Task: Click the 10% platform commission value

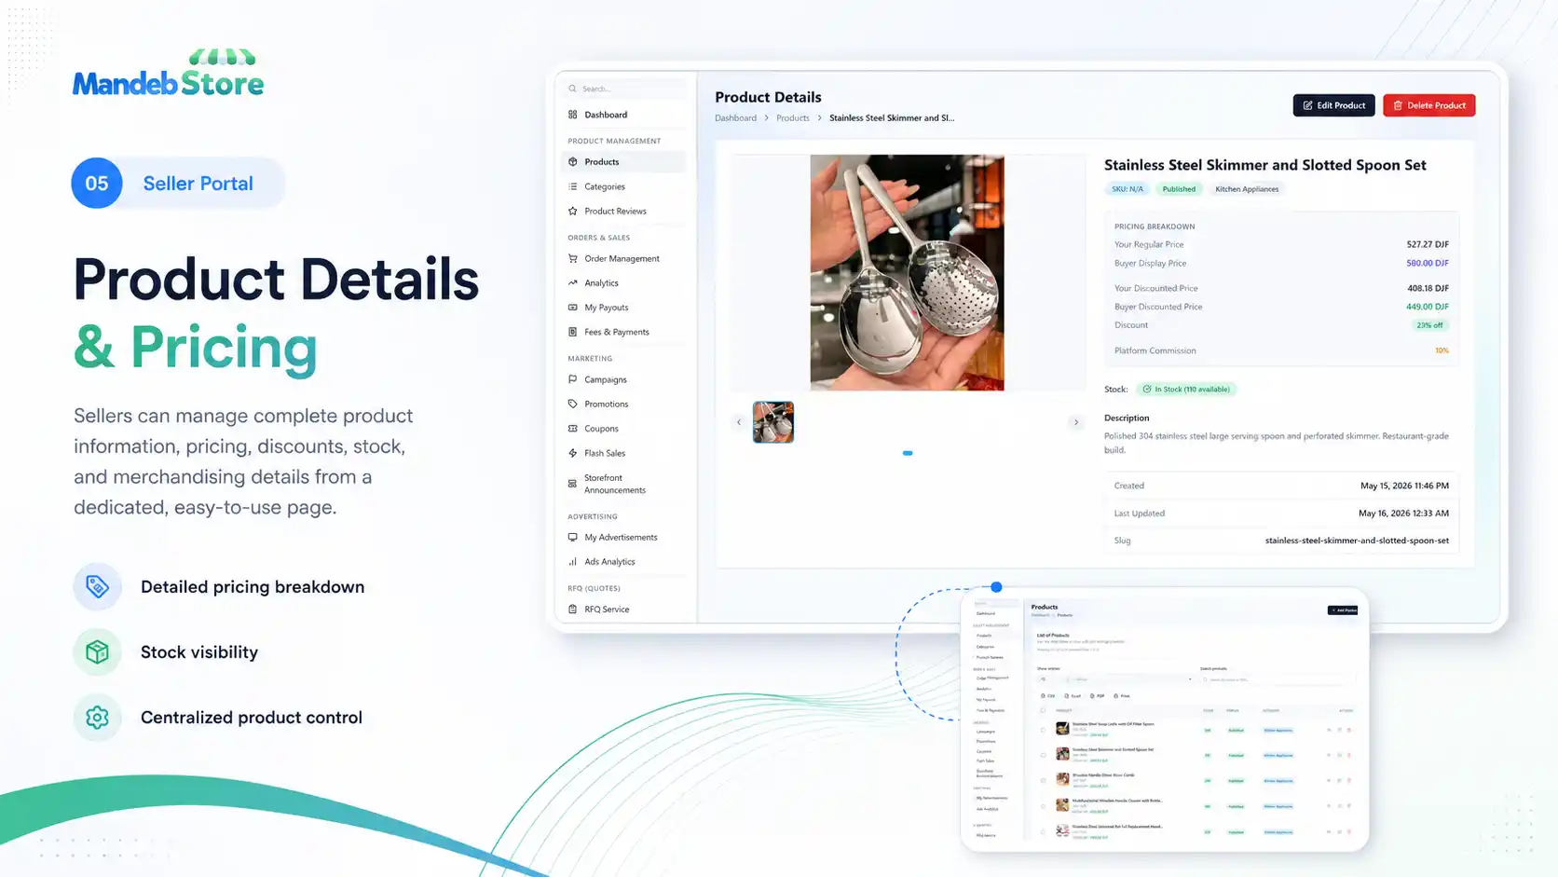Action: 1442,351
